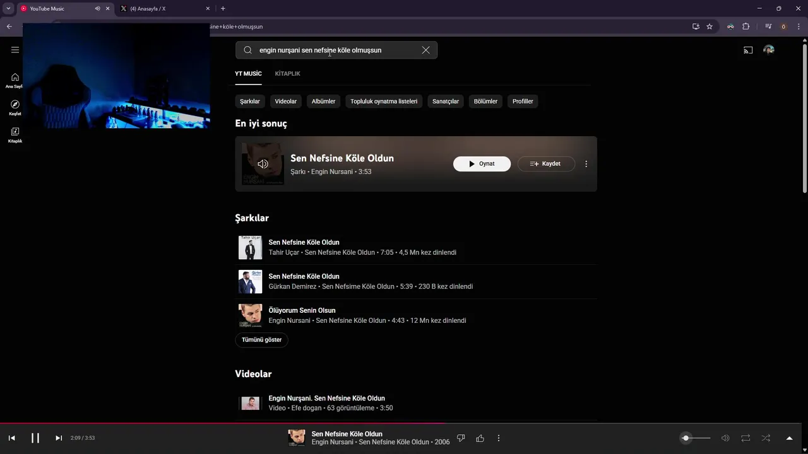Click the page vertical scrollbar

tap(805, 119)
